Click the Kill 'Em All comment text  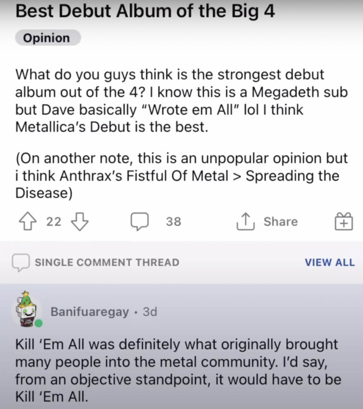pyautogui.click(x=178, y=370)
